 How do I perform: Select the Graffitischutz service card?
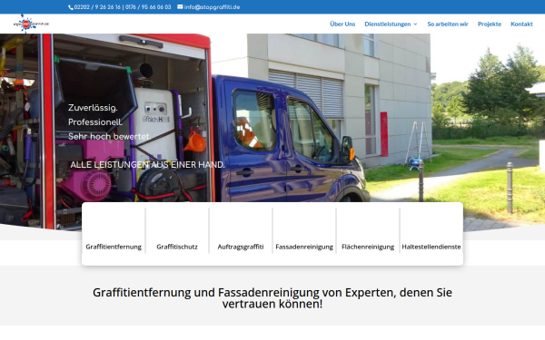coord(177,230)
